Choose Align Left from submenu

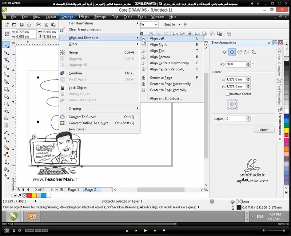pyautogui.click(x=172, y=38)
